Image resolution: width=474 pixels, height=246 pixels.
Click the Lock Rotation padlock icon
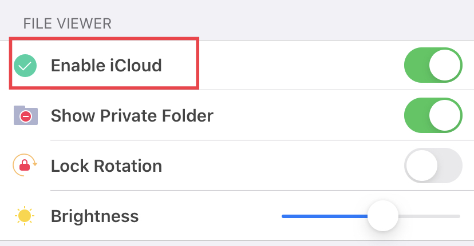click(x=25, y=165)
